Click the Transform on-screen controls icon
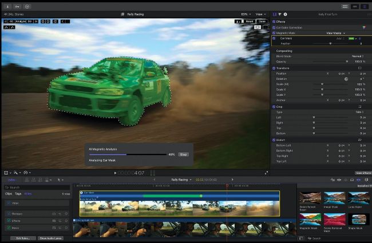372x243 pixels. click(359, 67)
